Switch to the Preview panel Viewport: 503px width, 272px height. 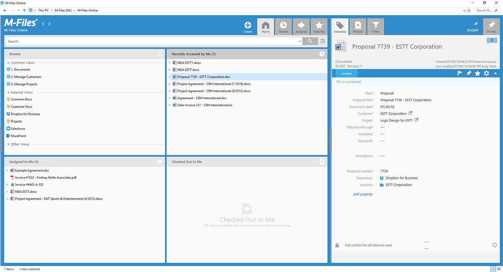pos(358,26)
